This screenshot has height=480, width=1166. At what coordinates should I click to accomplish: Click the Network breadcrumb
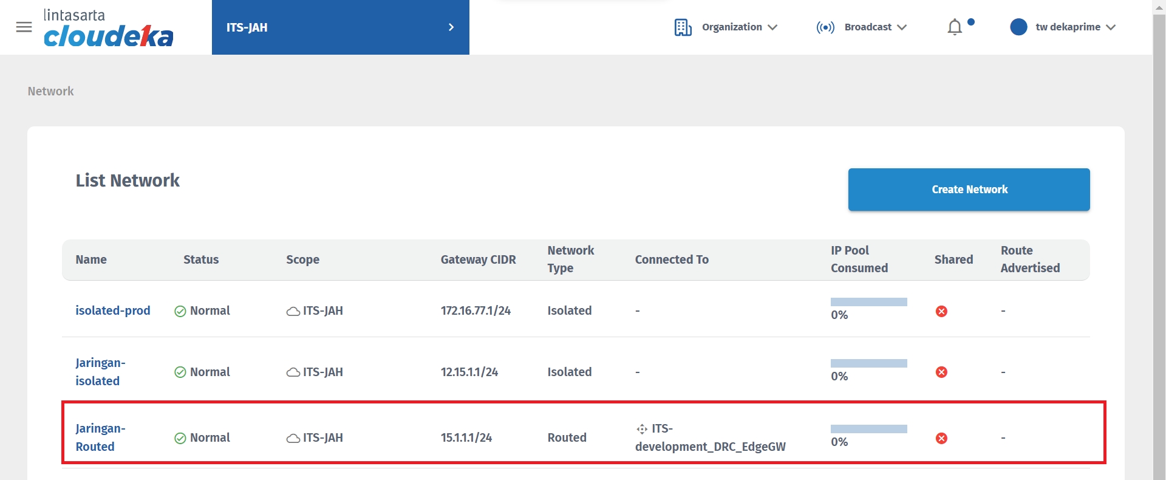click(50, 91)
